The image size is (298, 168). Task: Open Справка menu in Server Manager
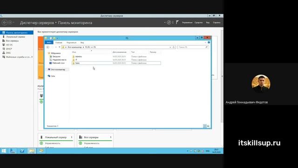(217, 23)
